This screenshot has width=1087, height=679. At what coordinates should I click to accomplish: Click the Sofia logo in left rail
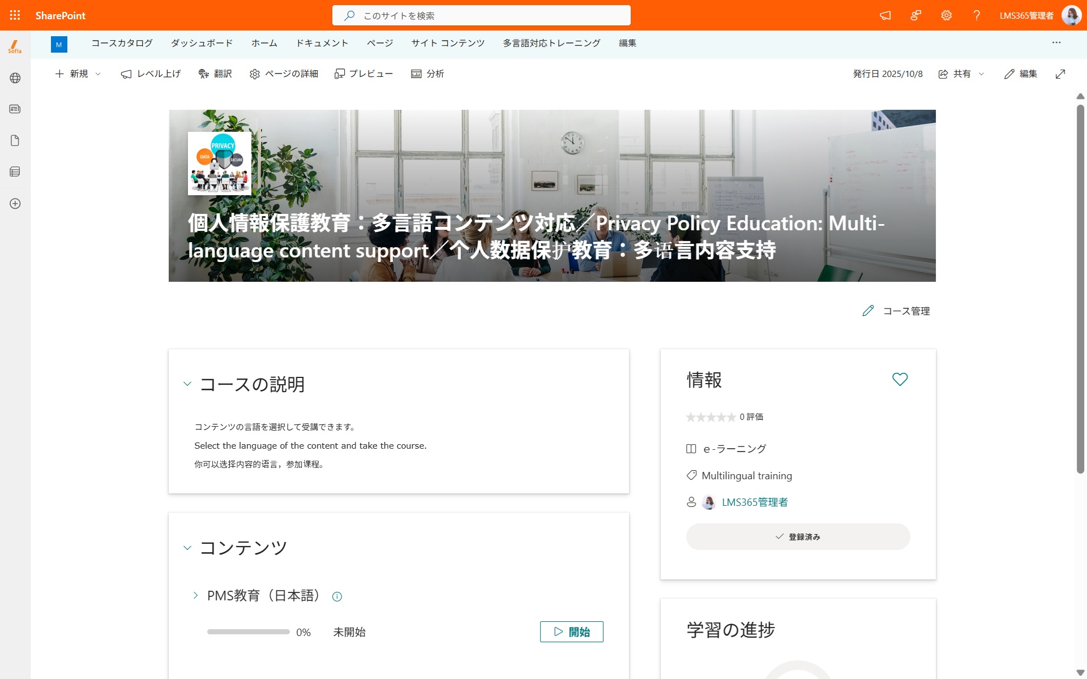pyautogui.click(x=15, y=47)
